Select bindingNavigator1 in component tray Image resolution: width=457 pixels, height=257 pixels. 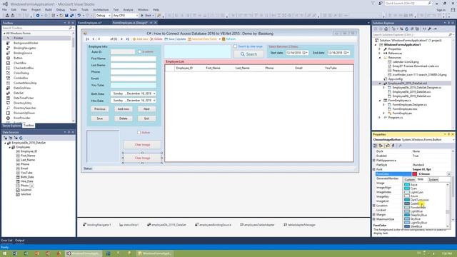tap(97, 225)
